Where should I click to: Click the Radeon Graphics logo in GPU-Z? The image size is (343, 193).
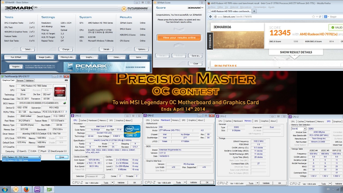click(x=60, y=92)
